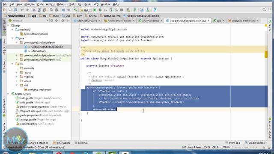
Task: Start debugging with the bug icon
Action: click(100, 10)
